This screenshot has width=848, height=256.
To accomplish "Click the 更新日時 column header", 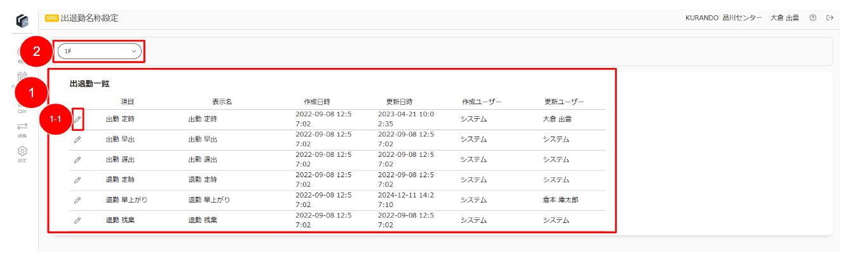I will [x=400, y=102].
